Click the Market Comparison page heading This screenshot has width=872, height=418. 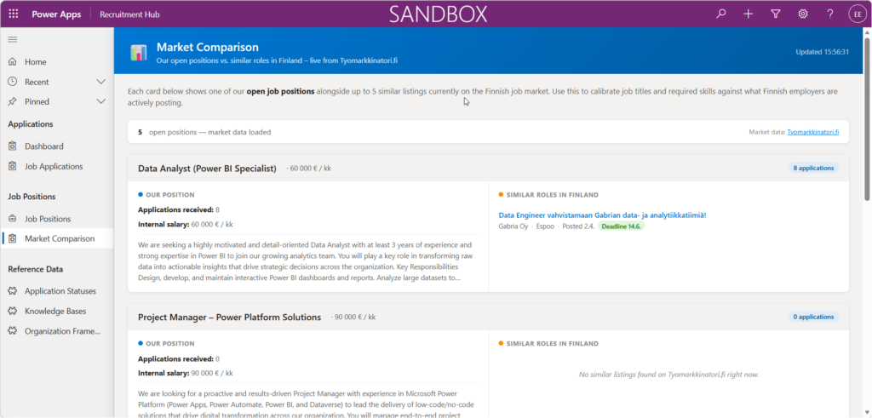(x=208, y=47)
